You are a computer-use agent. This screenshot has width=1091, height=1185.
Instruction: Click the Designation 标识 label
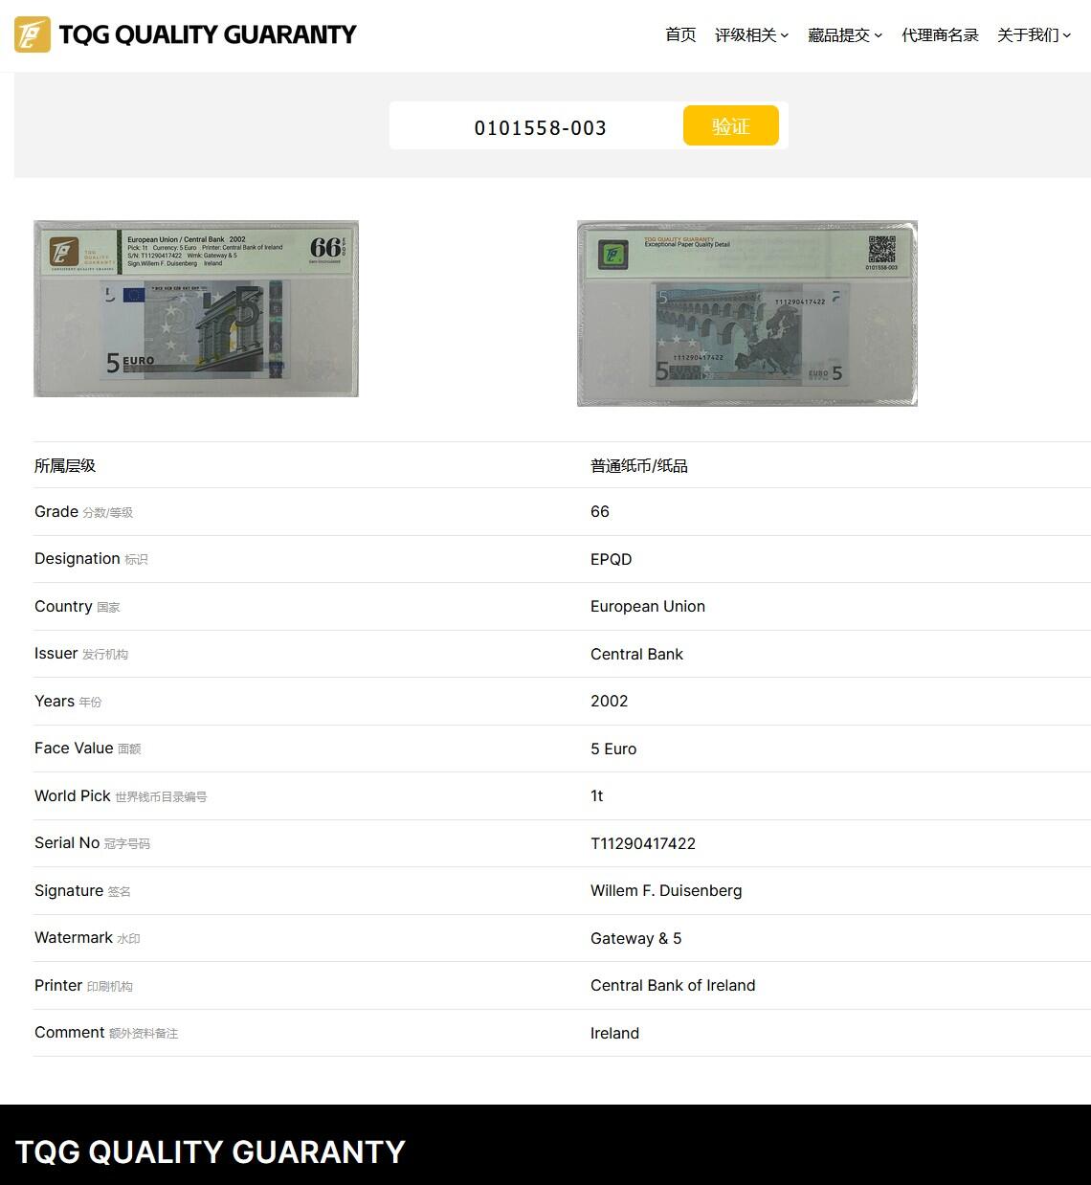click(92, 559)
